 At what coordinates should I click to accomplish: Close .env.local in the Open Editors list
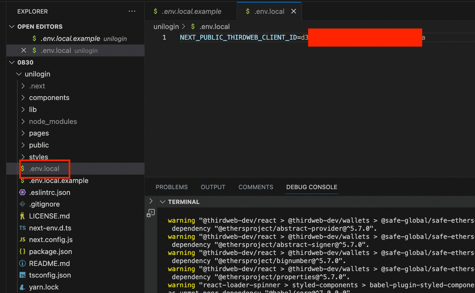point(23,51)
